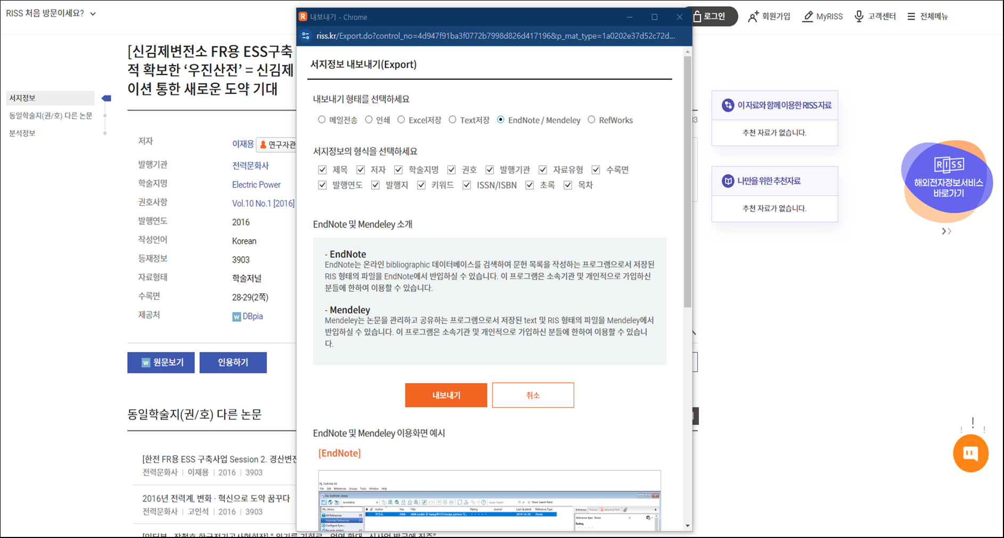Image resolution: width=1004 pixels, height=538 pixels.
Task: Uncheck the 제목 checkbox
Action: tap(322, 169)
